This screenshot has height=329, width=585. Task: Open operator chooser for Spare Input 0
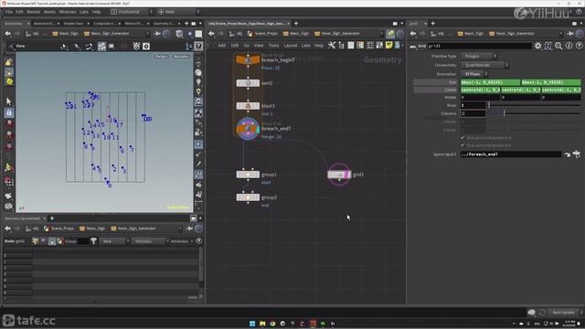577,154
